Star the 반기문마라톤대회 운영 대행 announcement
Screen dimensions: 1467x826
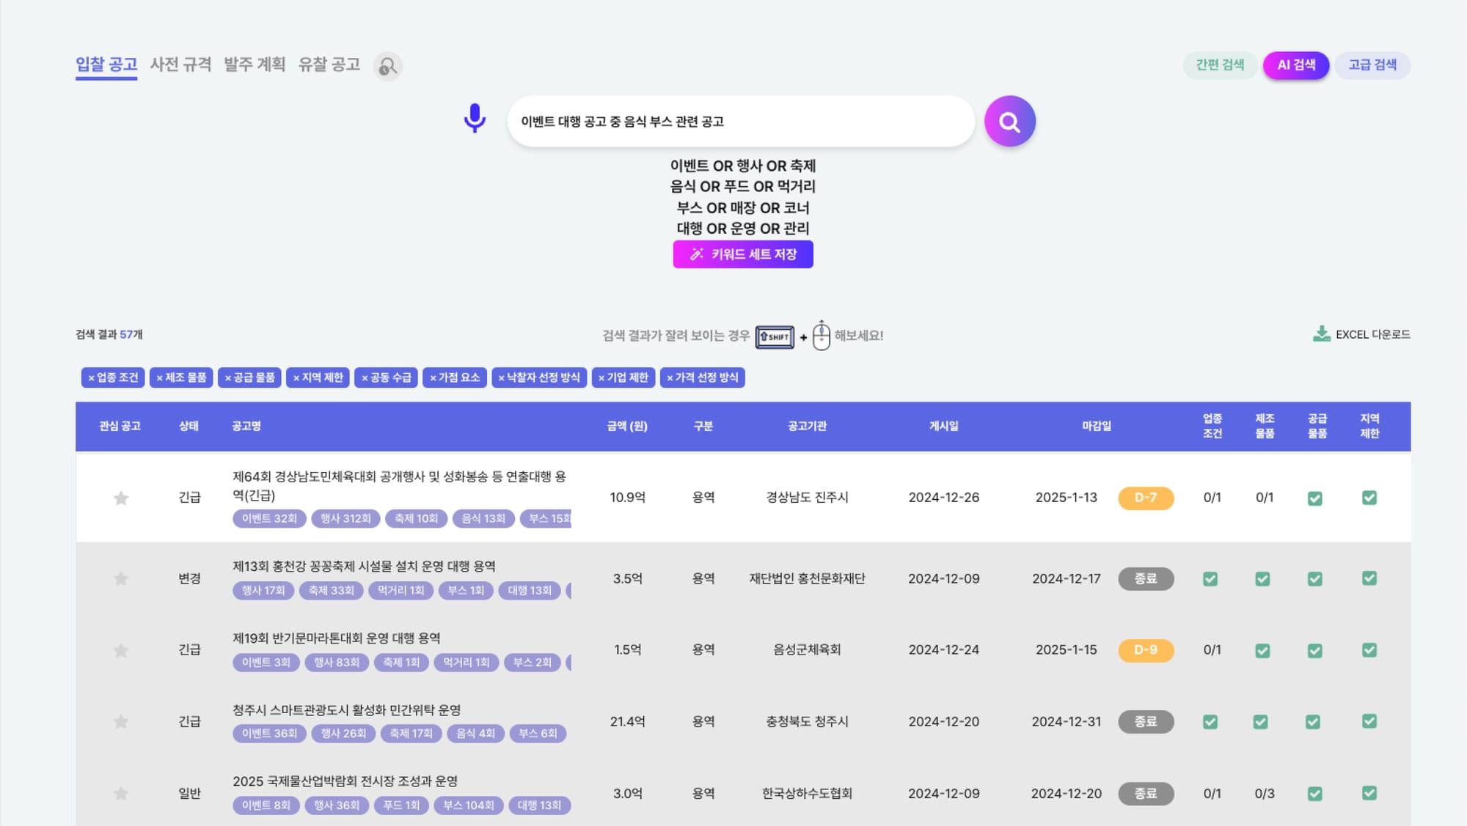[x=121, y=650]
